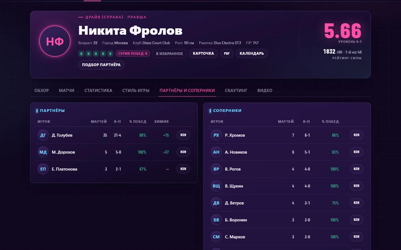Click partners % ПОБЕД column header
The height and width of the screenshot is (250, 401).
[x=138, y=122]
